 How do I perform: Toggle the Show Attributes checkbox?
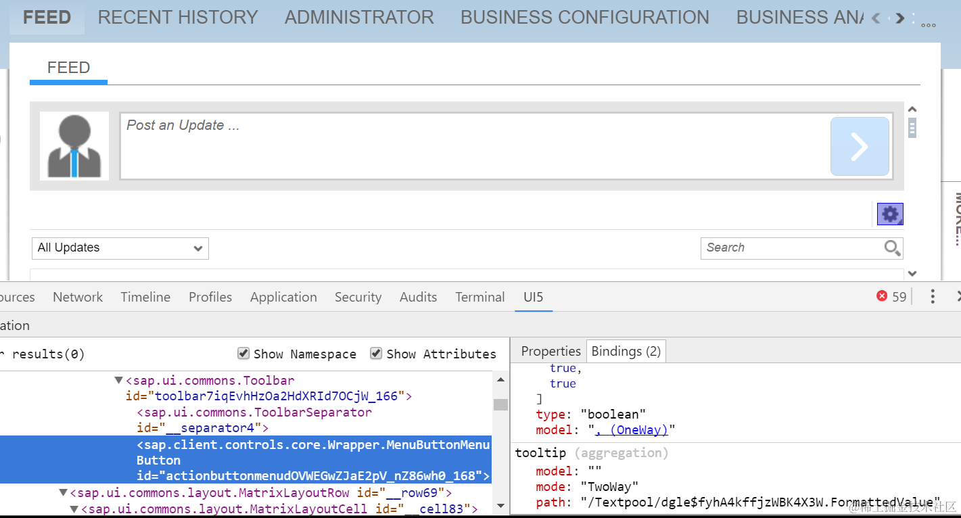click(376, 354)
